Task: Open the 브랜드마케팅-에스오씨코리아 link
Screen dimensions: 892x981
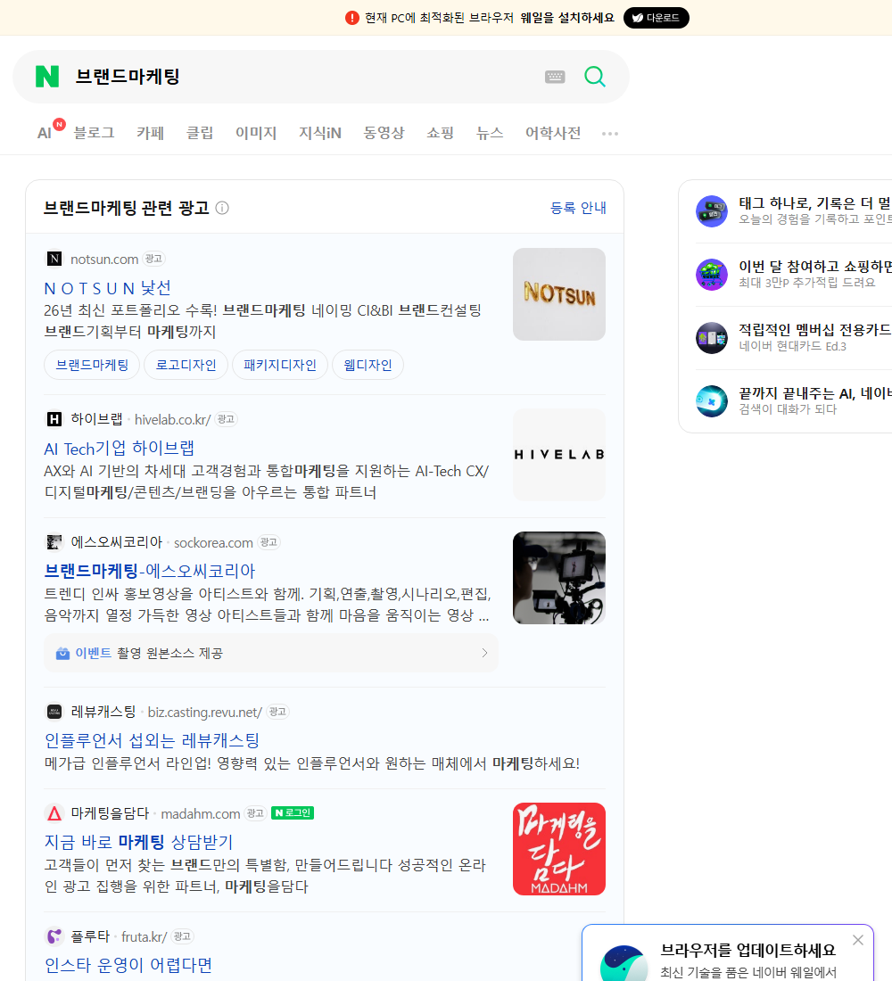Action: [x=150, y=571]
